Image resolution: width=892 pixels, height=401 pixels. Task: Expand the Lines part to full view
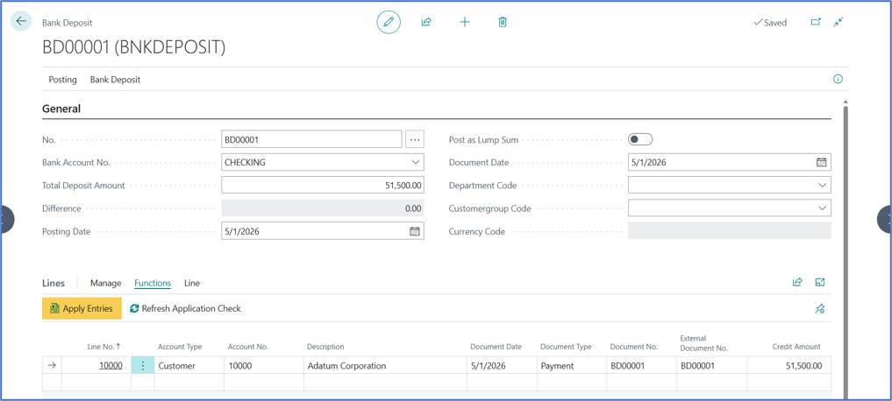pos(820,282)
